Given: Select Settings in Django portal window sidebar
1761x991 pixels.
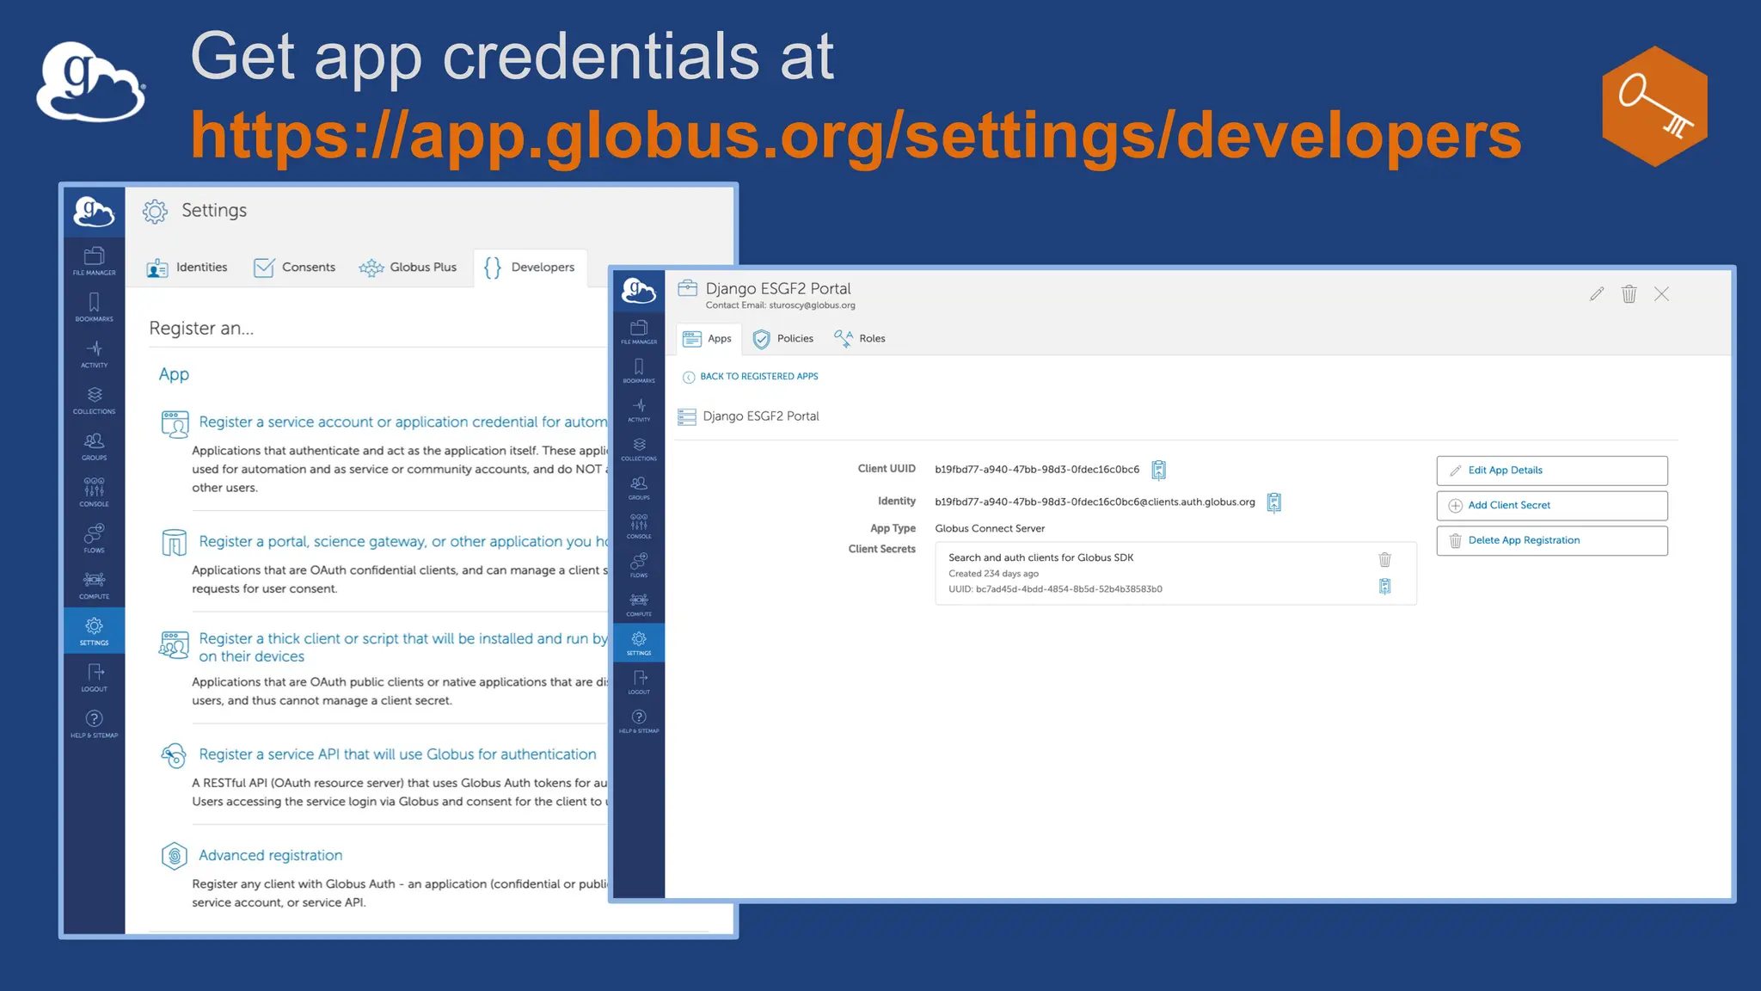Looking at the screenshot, I should pos(639,643).
